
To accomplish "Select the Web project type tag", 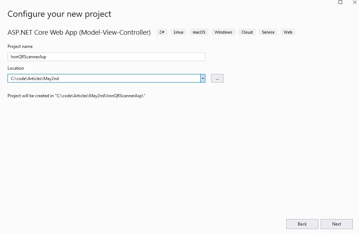I will pos(288,32).
